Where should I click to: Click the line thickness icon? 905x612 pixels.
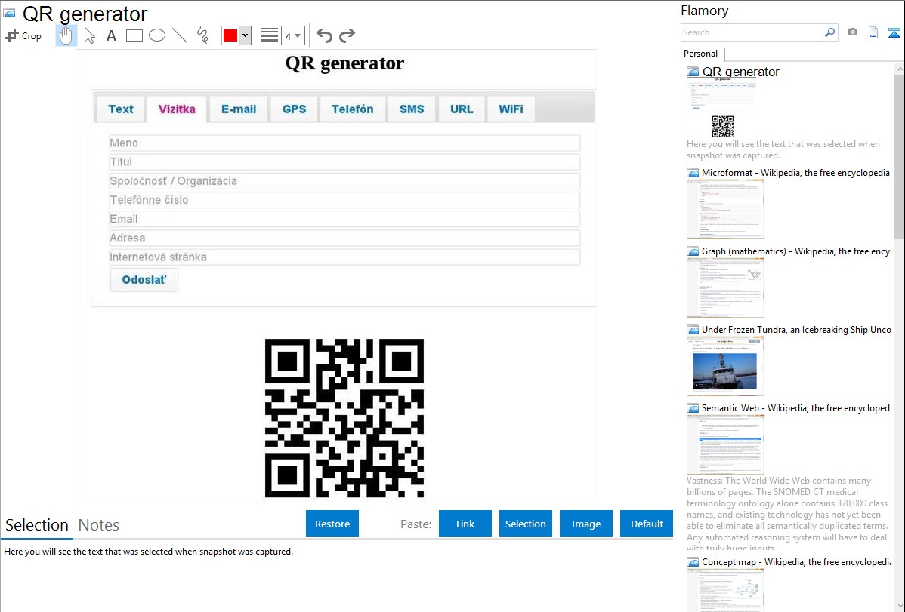[270, 35]
